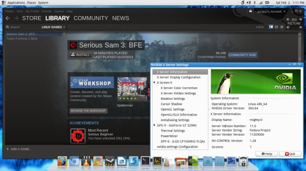Click ADD A GAME link
The height and width of the screenshot is (171, 306).
click(19, 149)
